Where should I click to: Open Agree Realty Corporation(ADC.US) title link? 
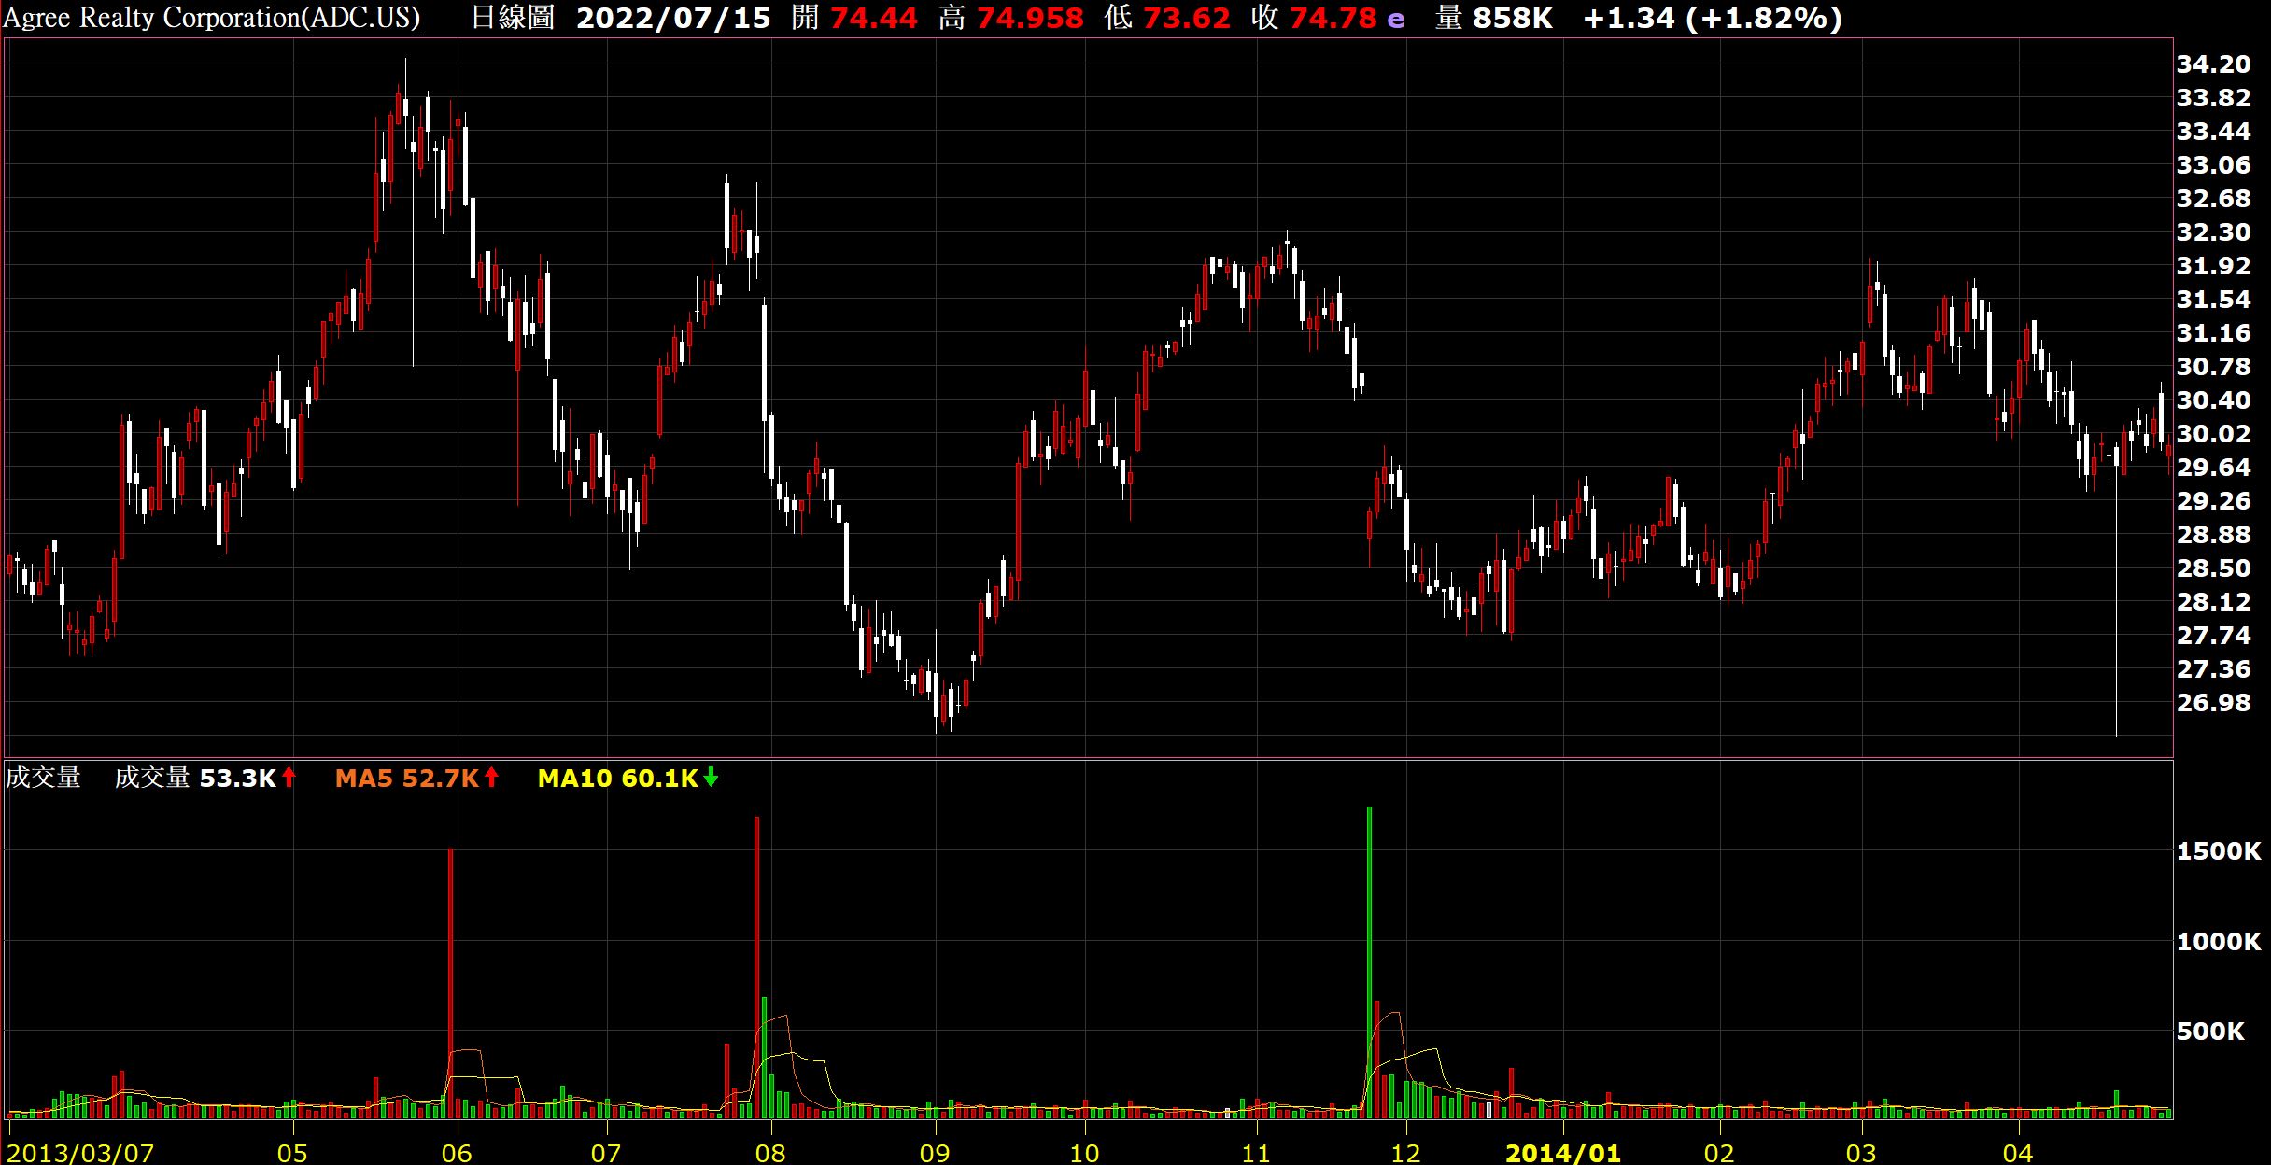(x=211, y=18)
